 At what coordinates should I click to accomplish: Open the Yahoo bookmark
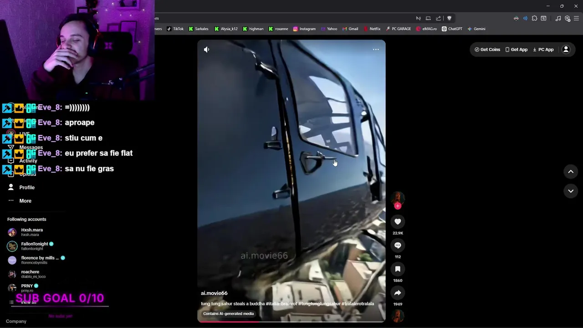329,29
